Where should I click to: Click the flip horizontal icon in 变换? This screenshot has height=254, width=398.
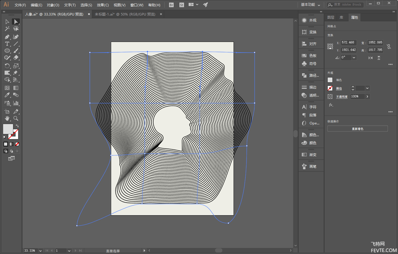pos(370,58)
